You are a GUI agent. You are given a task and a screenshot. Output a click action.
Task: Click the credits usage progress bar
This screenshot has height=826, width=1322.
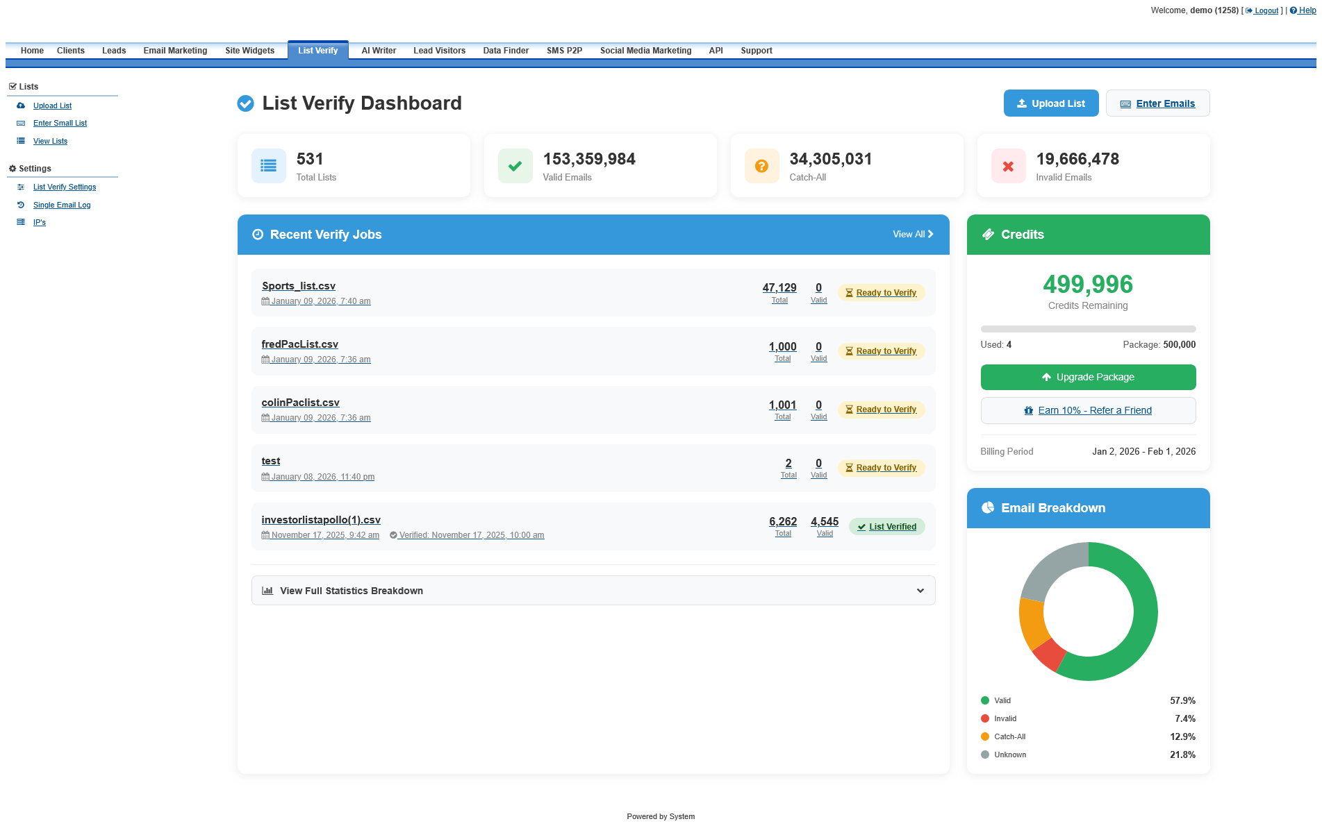pyautogui.click(x=1089, y=329)
